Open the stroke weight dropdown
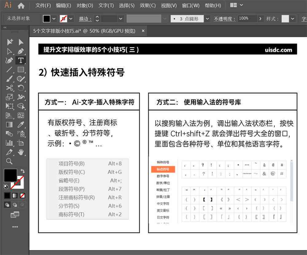The height and width of the screenshot is (255, 307). (121, 19)
